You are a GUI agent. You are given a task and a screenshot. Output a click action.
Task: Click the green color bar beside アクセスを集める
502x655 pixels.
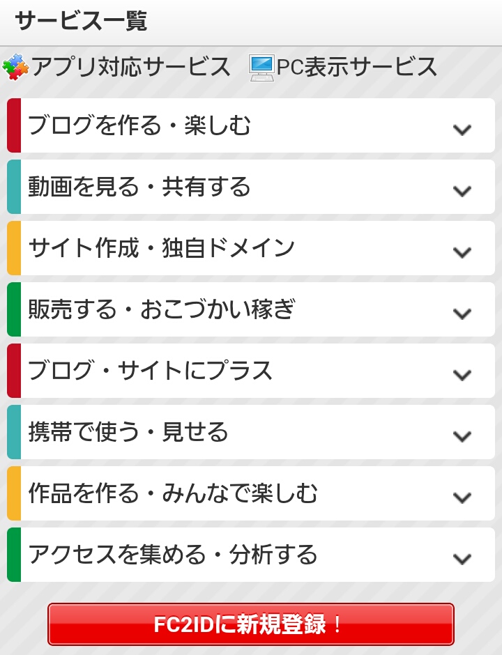pos(14,555)
